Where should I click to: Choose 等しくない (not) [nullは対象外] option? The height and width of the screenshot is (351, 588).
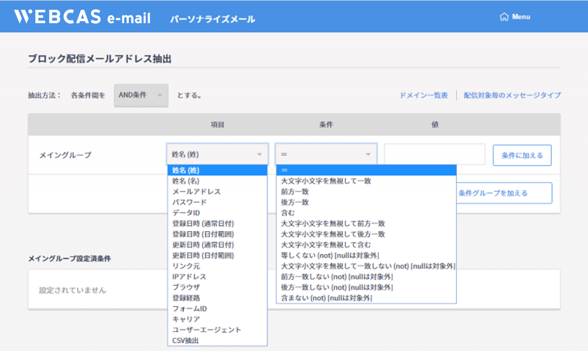point(366,255)
